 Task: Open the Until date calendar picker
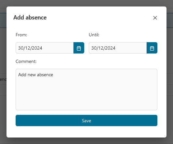(x=152, y=48)
